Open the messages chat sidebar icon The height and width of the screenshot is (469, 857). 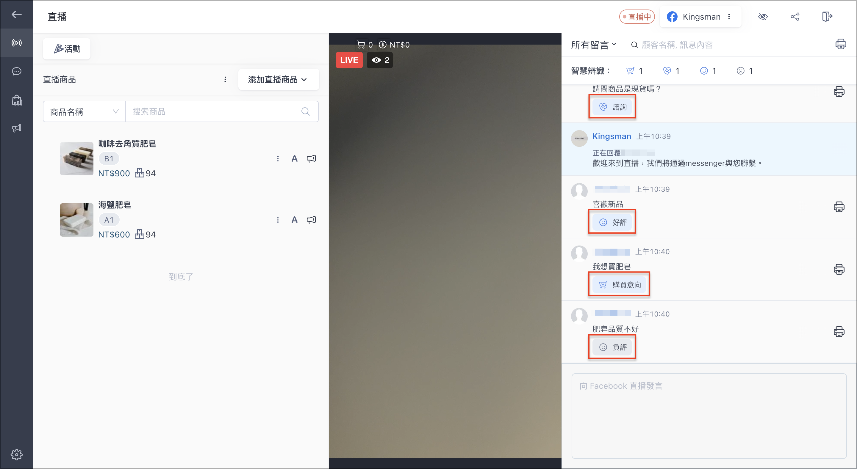coord(16,71)
